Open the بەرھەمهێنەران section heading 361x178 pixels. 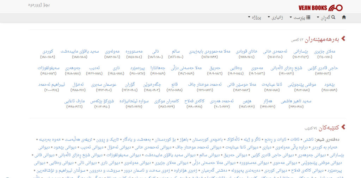coord(322,39)
